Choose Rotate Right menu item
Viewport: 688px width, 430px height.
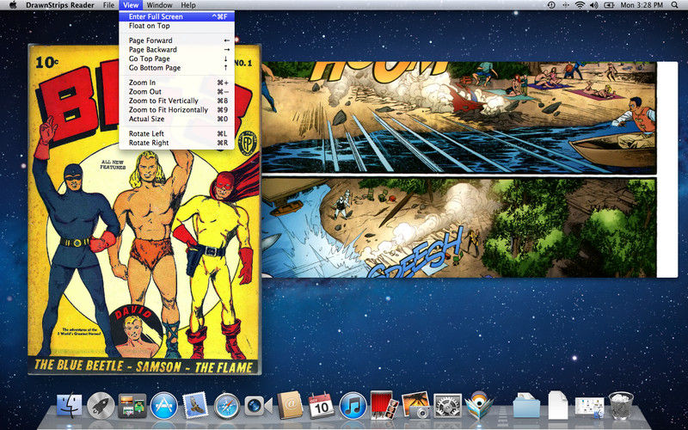point(176,143)
